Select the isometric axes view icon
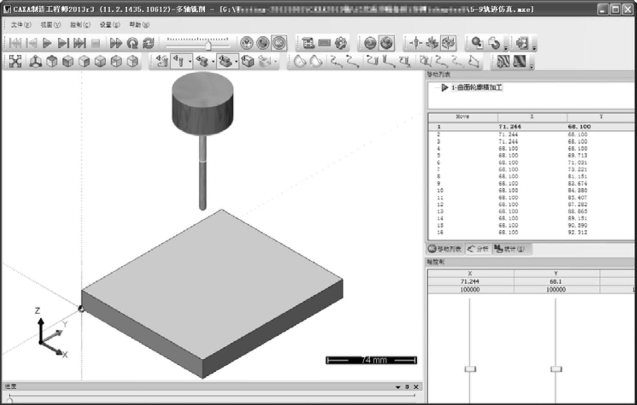 (x=35, y=62)
